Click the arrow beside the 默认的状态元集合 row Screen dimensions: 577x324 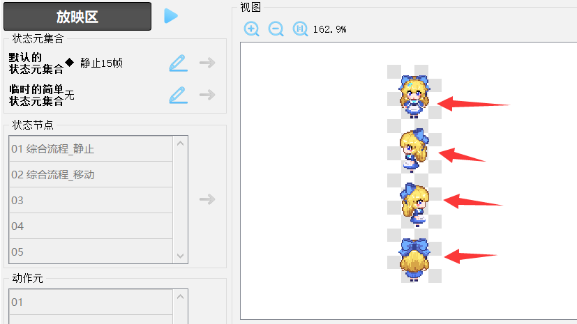pyautogui.click(x=207, y=63)
